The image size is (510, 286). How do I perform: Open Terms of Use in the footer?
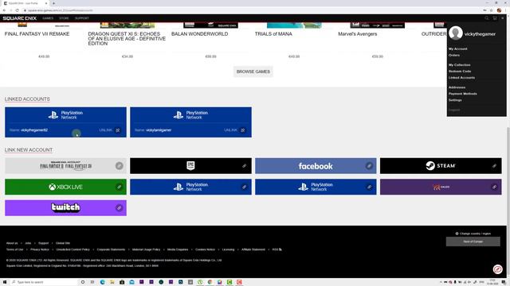pyautogui.click(x=14, y=249)
